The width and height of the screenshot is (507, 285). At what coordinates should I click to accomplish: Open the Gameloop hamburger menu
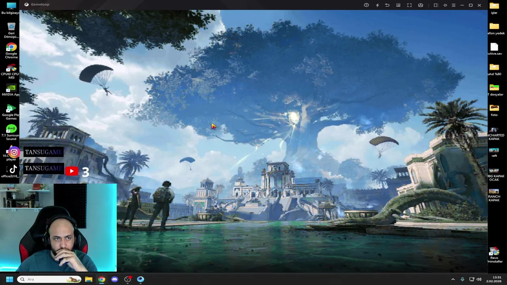click(x=454, y=5)
